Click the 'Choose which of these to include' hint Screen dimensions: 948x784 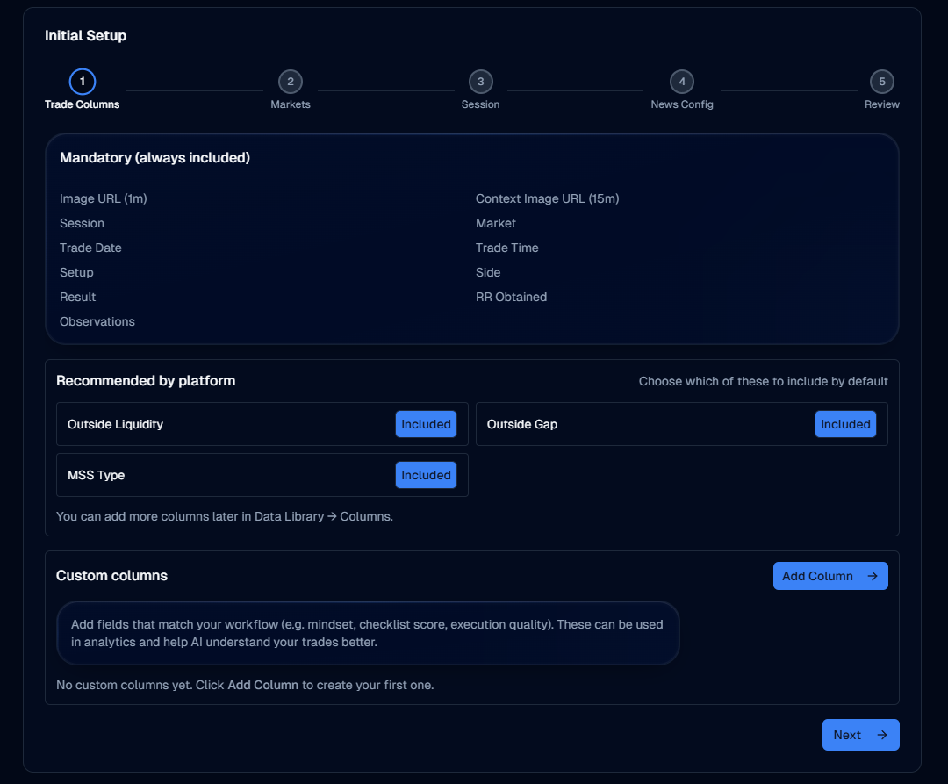(x=764, y=381)
